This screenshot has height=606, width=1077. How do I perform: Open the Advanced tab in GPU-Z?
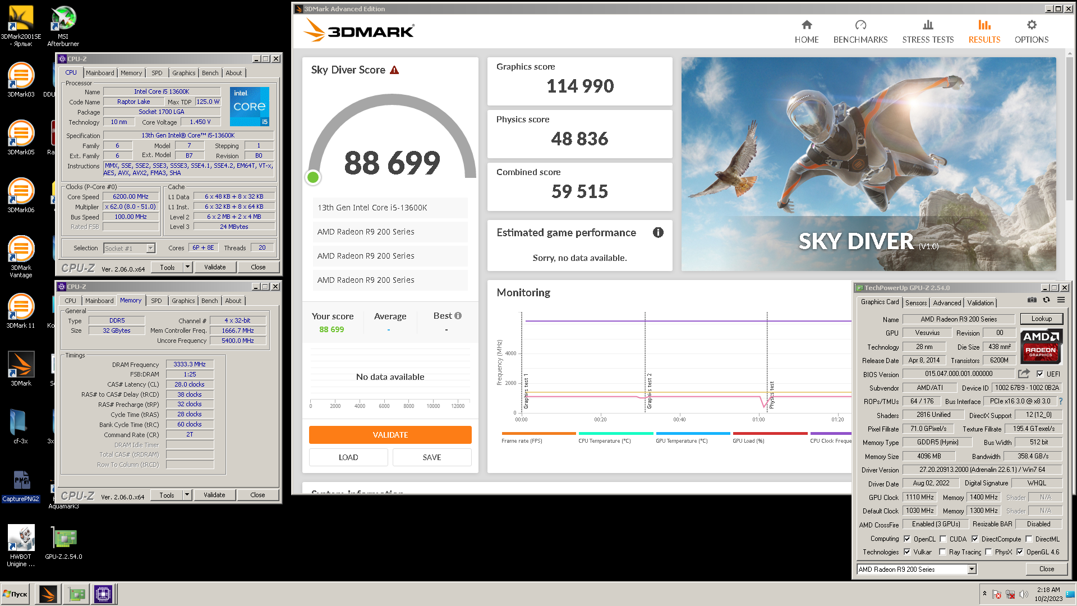coord(947,303)
